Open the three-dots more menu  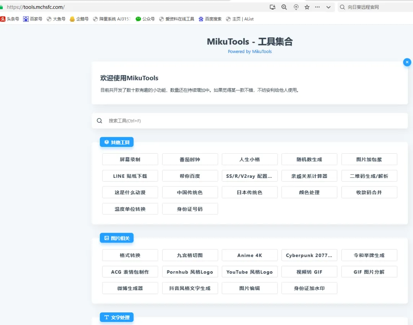coord(317,7)
